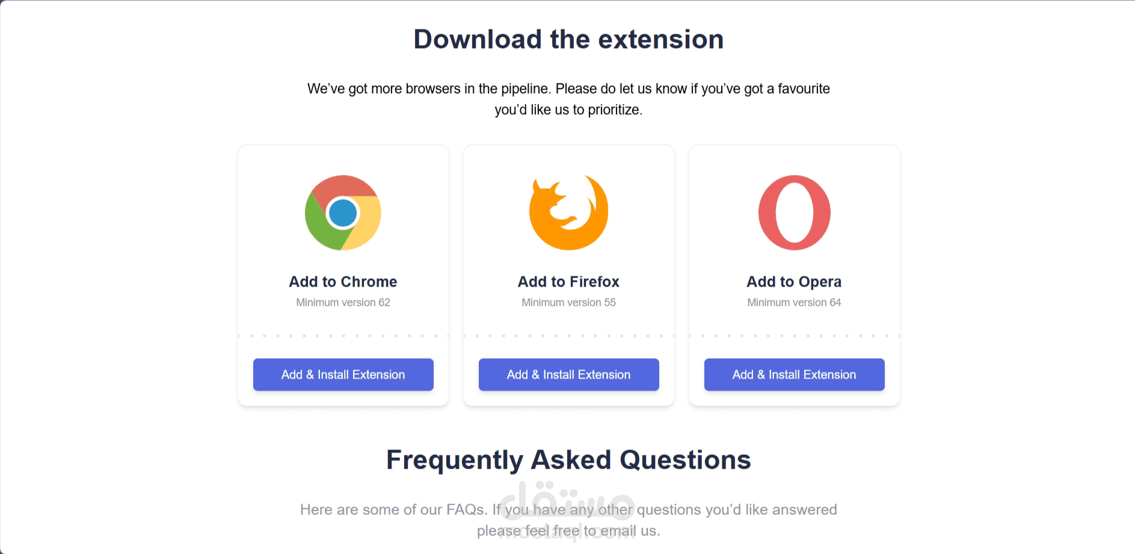Click the dotted divider in Opera card
The height and width of the screenshot is (554, 1135).
pyautogui.click(x=794, y=336)
